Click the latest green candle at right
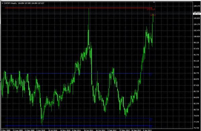 [x=153, y=18]
